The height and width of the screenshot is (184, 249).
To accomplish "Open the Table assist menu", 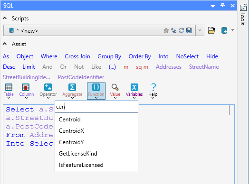I will [9, 91].
